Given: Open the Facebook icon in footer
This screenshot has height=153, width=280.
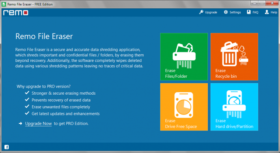Looking at the screenshot, I should [x=7, y=147].
